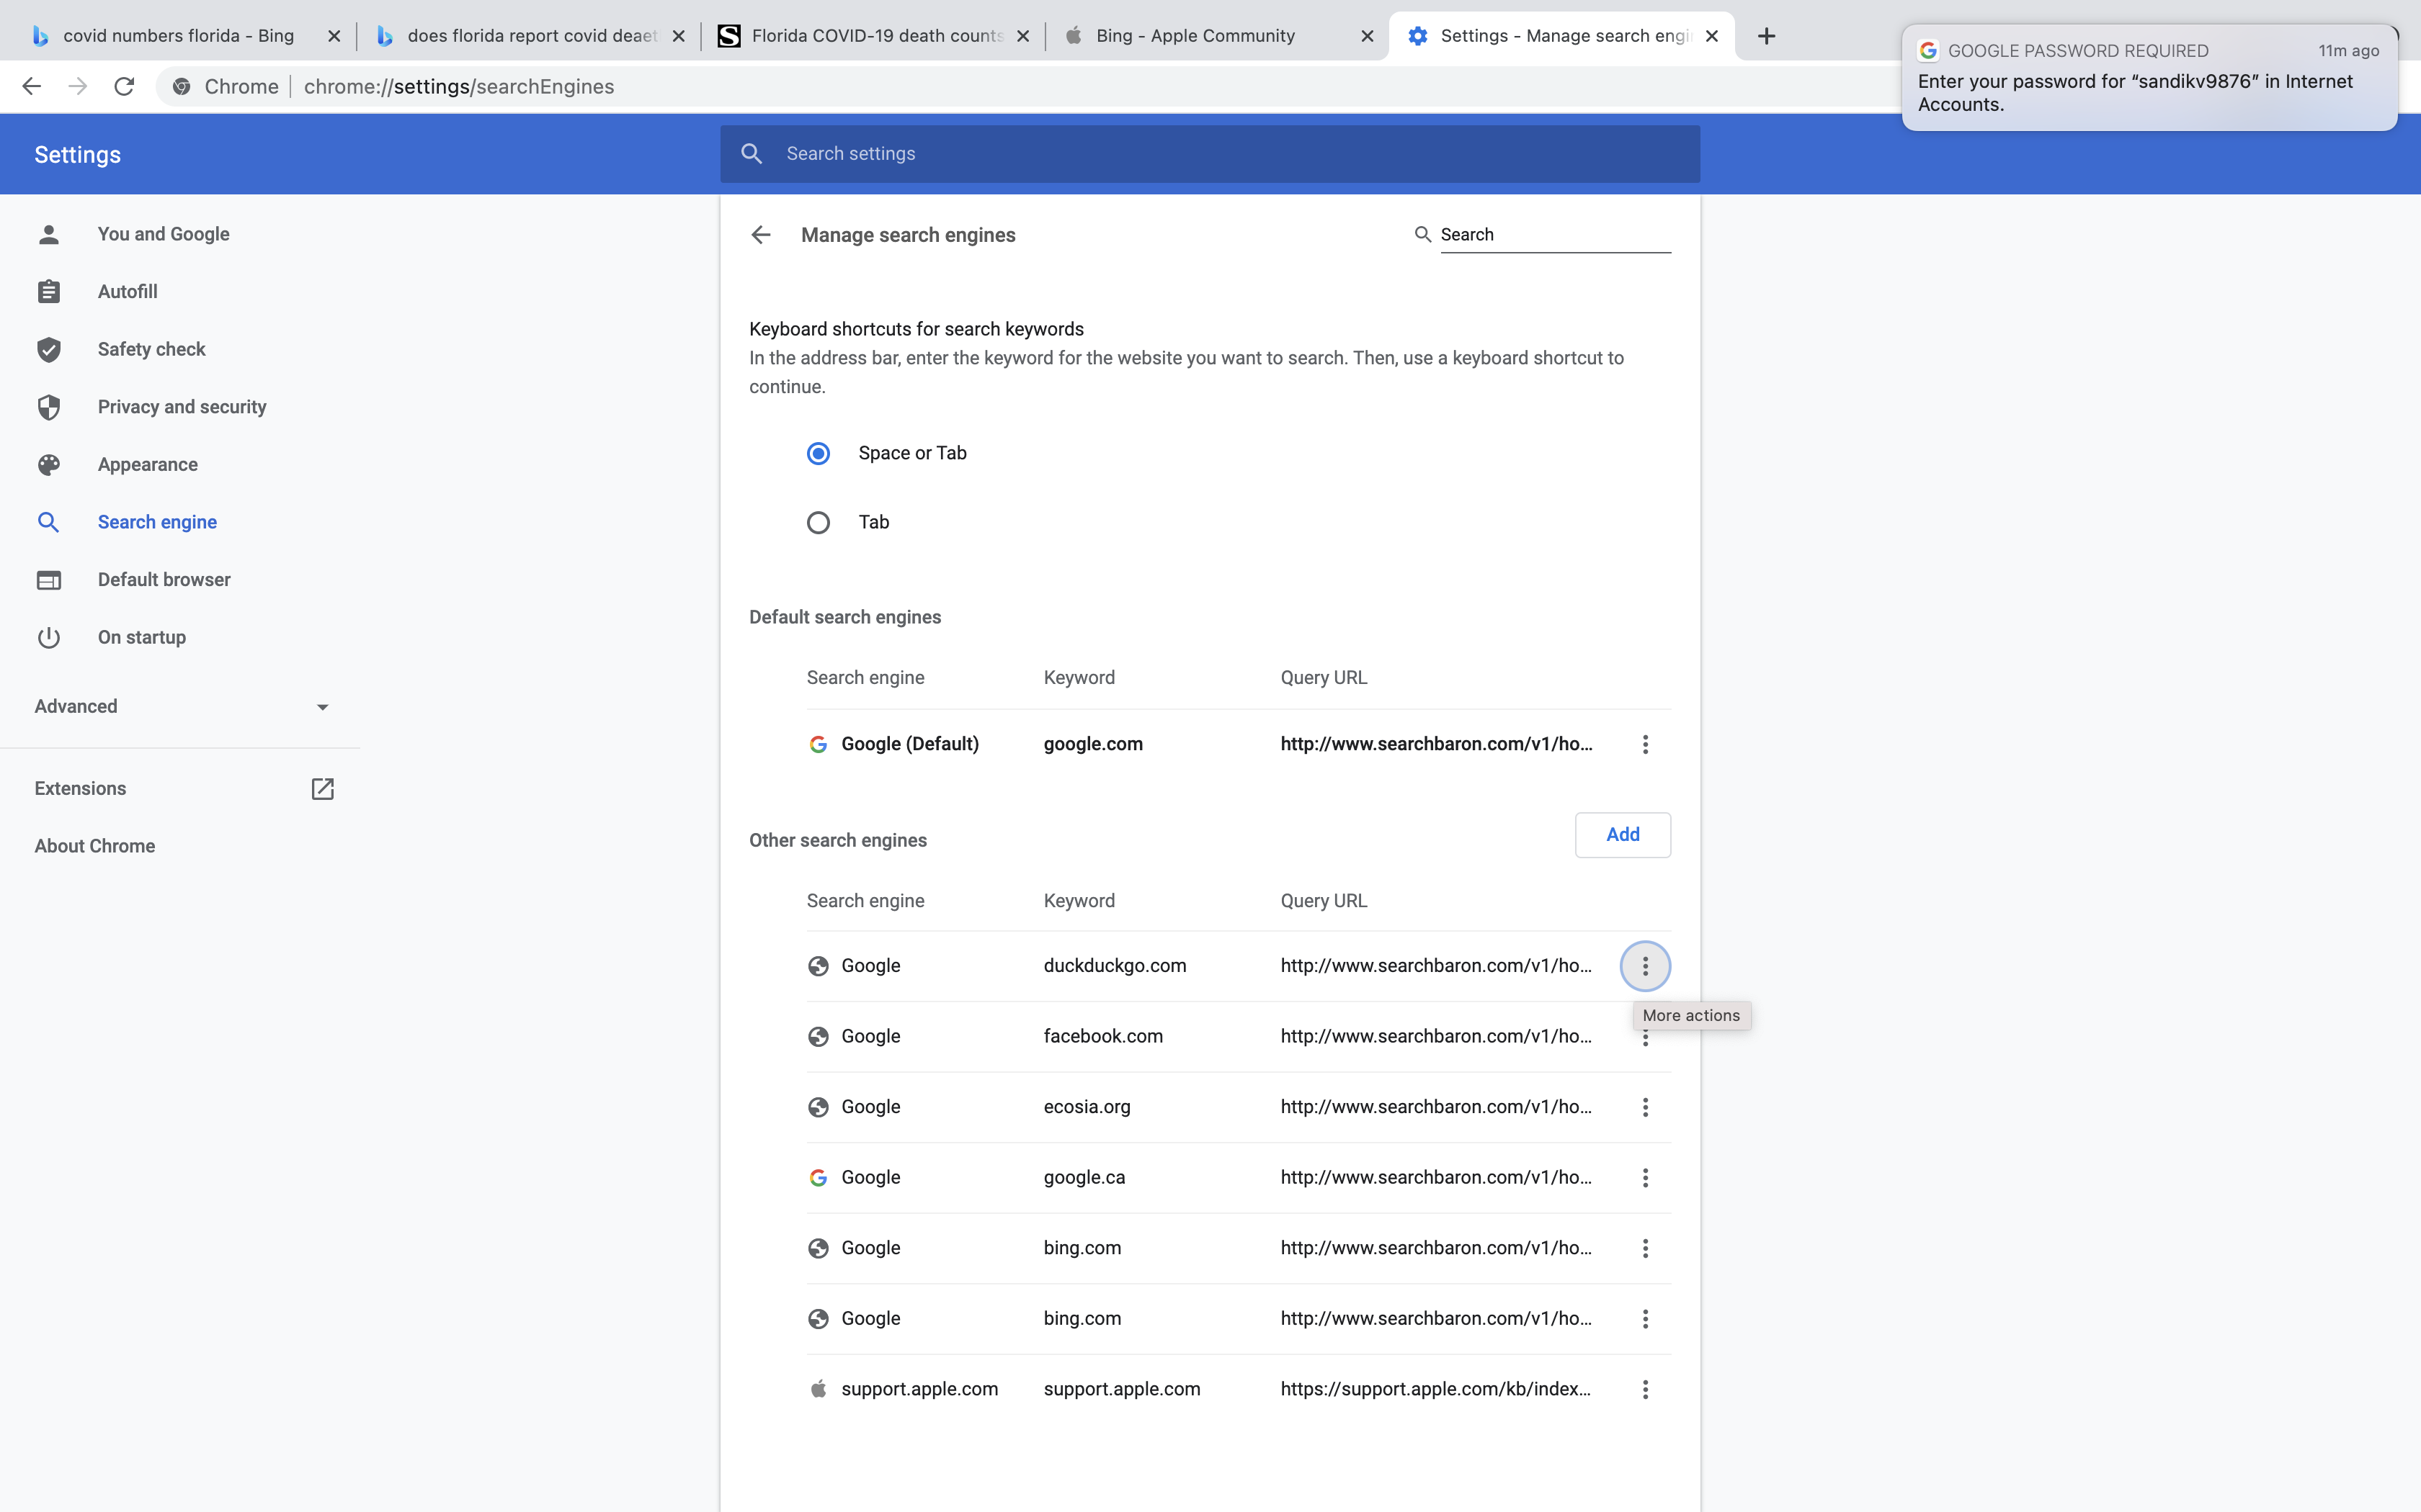Open Extensions external link icon
This screenshot has width=2421, height=1512.
(322, 789)
